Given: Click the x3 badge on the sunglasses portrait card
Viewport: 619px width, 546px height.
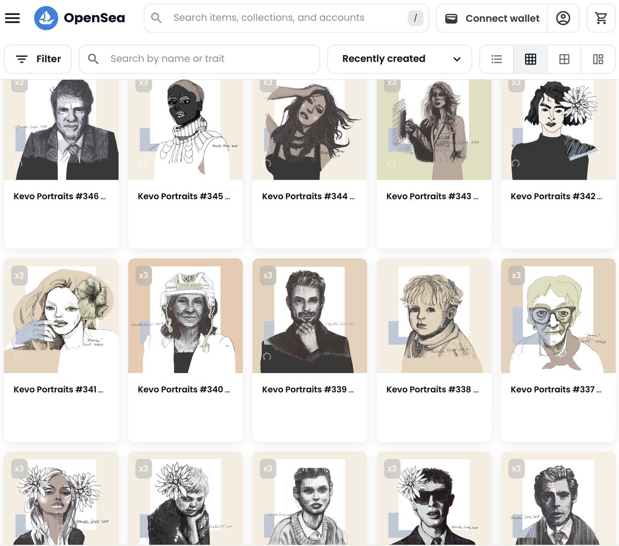Looking at the screenshot, I should pyautogui.click(x=392, y=469).
